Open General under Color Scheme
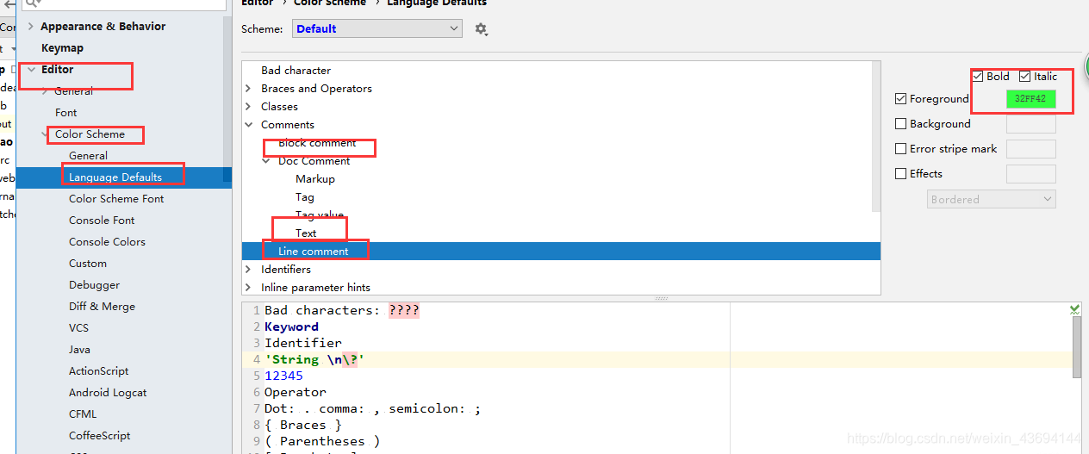 click(88, 156)
